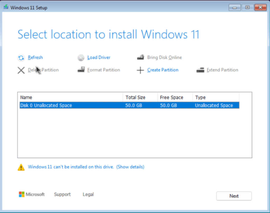Screen dimensions: 270x213
Task: Click the Format Partition drive icon
Action: tap(81, 70)
